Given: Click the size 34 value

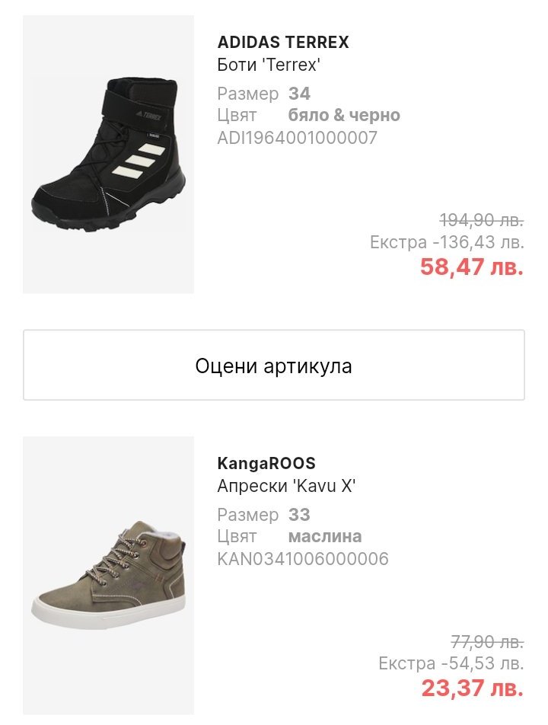Looking at the screenshot, I should click(299, 94).
